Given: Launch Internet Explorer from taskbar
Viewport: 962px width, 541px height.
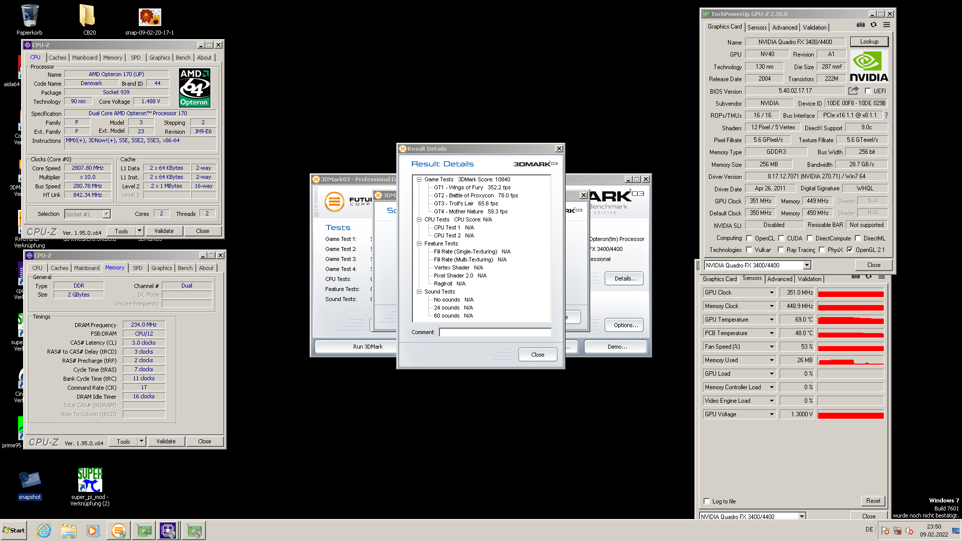Looking at the screenshot, I should click(x=44, y=530).
